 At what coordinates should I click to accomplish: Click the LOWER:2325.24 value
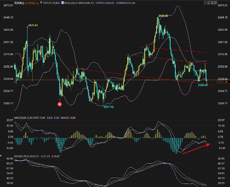click(x=125, y=3)
